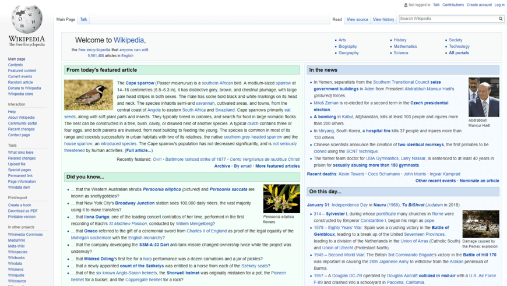Image resolution: width=507 pixels, height=286 pixels.
Task: Open the Arts portal link
Action: pyautogui.click(x=342, y=40)
